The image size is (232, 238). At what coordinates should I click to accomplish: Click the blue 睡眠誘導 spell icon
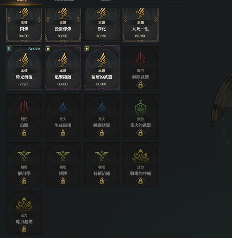[x=101, y=108]
